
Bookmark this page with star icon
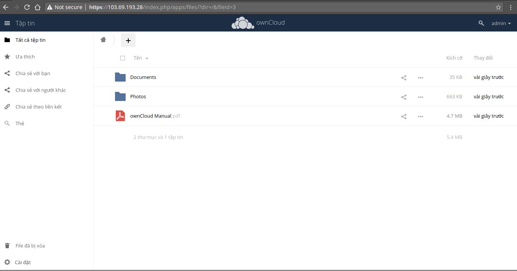pos(498,7)
